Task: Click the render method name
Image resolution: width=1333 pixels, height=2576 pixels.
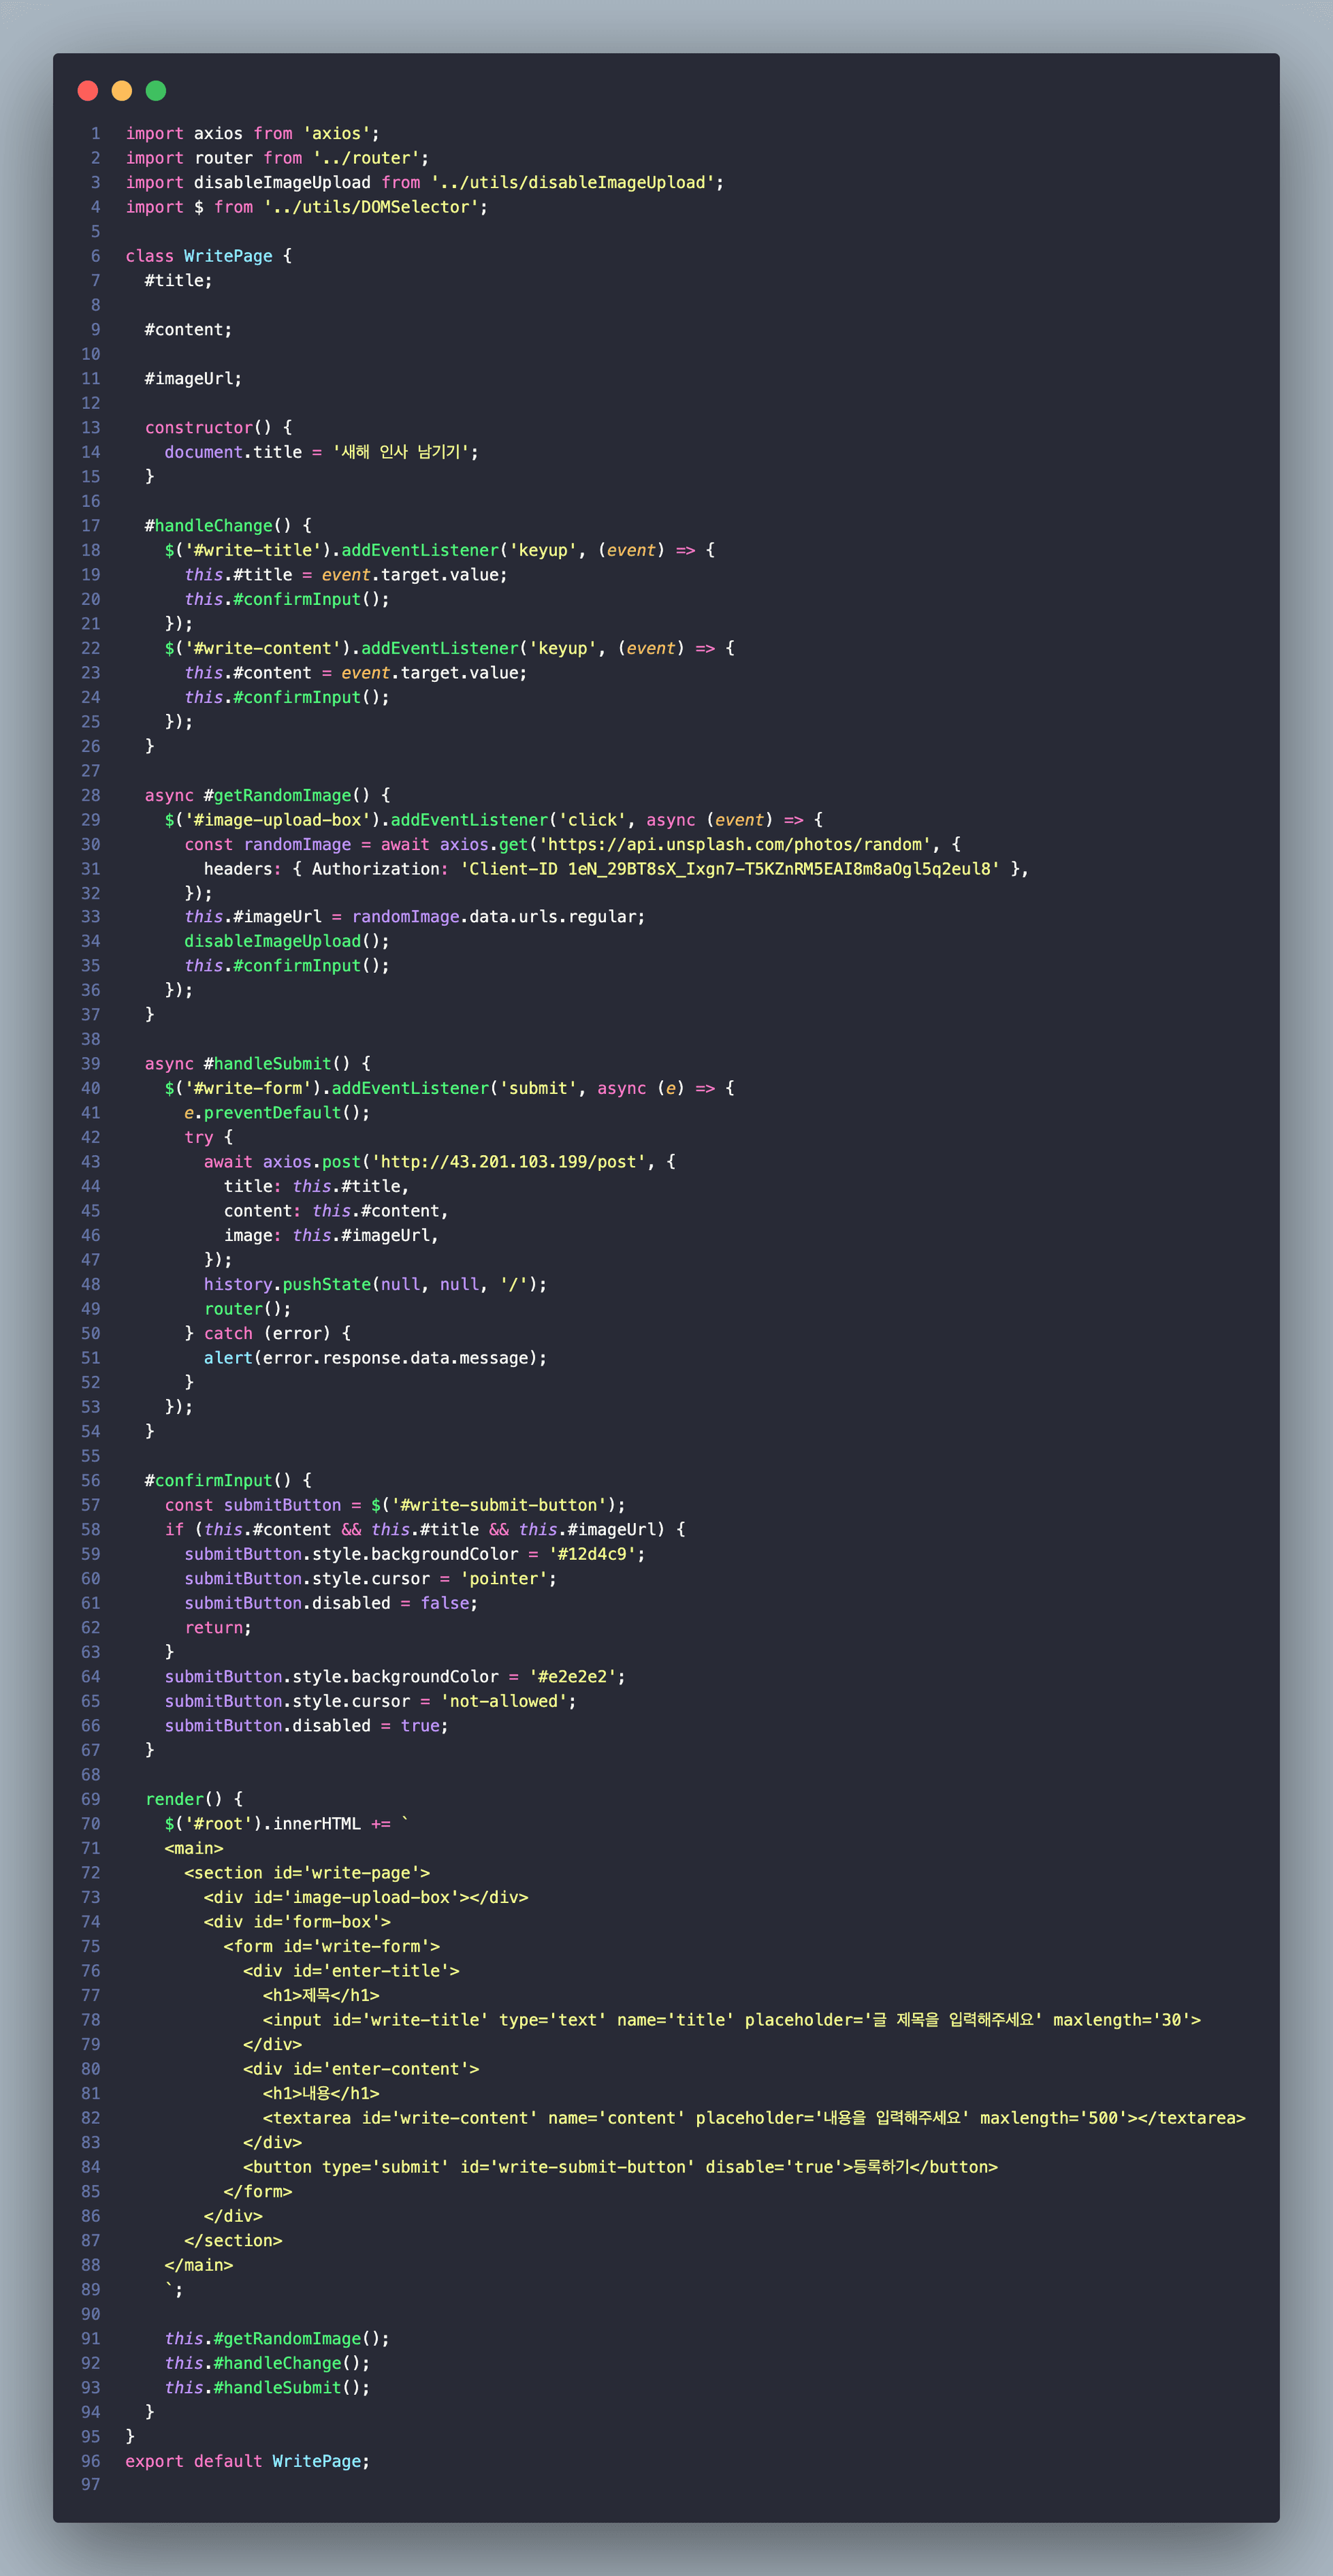Action: point(174,1799)
